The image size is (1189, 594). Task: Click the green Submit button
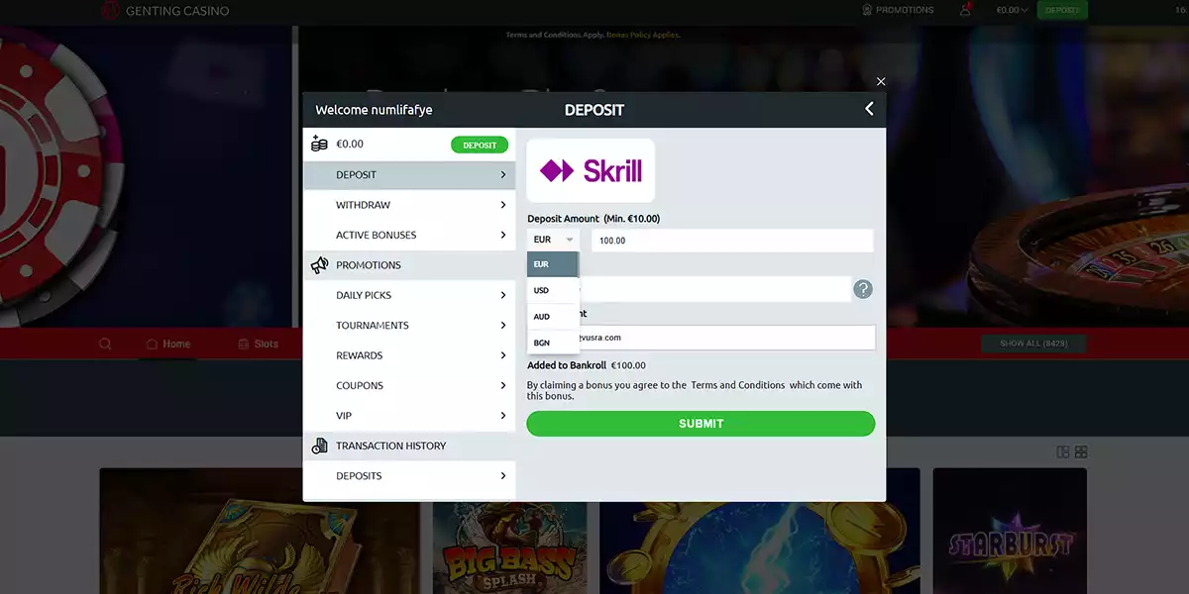701,424
